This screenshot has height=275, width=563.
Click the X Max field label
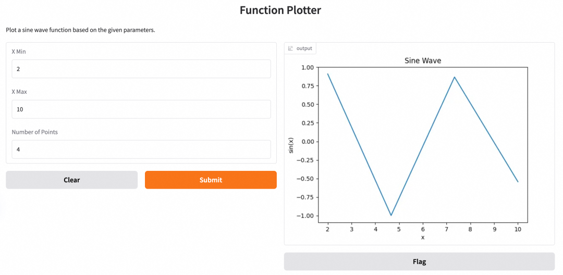[19, 92]
